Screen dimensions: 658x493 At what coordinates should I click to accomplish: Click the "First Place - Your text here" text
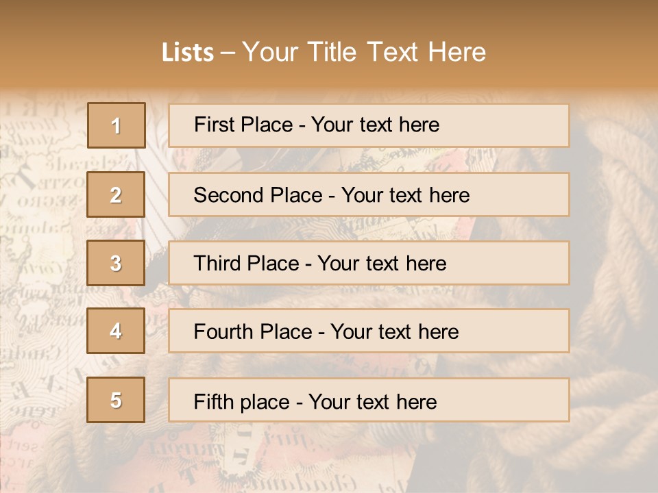(316, 125)
